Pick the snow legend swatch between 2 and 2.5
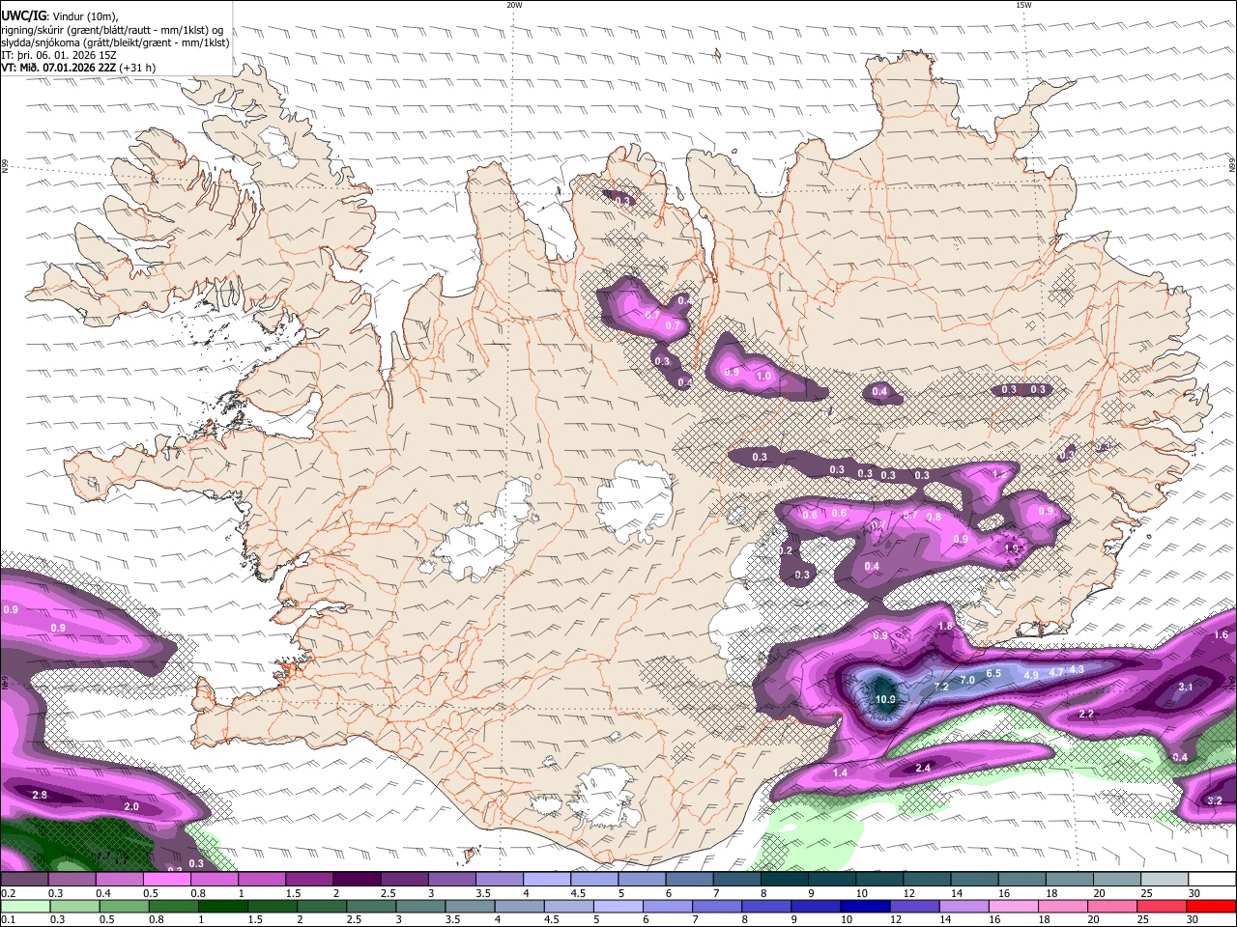Image resolution: width=1237 pixels, height=927 pixels. 356,880
